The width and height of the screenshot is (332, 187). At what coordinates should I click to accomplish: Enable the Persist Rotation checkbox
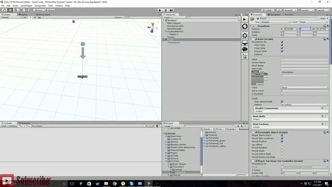coord(282,148)
